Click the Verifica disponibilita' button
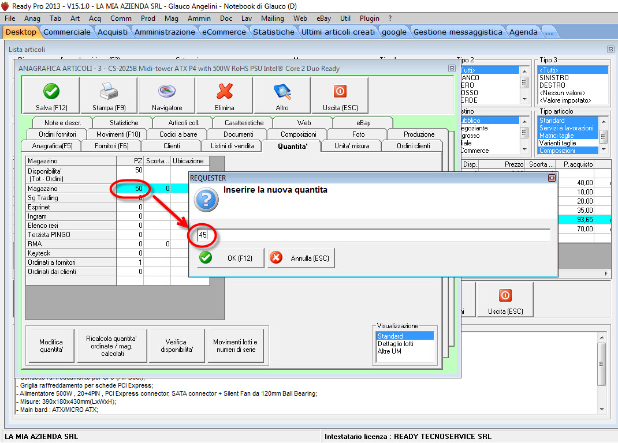Image resolution: width=618 pixels, height=443 pixels. [177, 346]
